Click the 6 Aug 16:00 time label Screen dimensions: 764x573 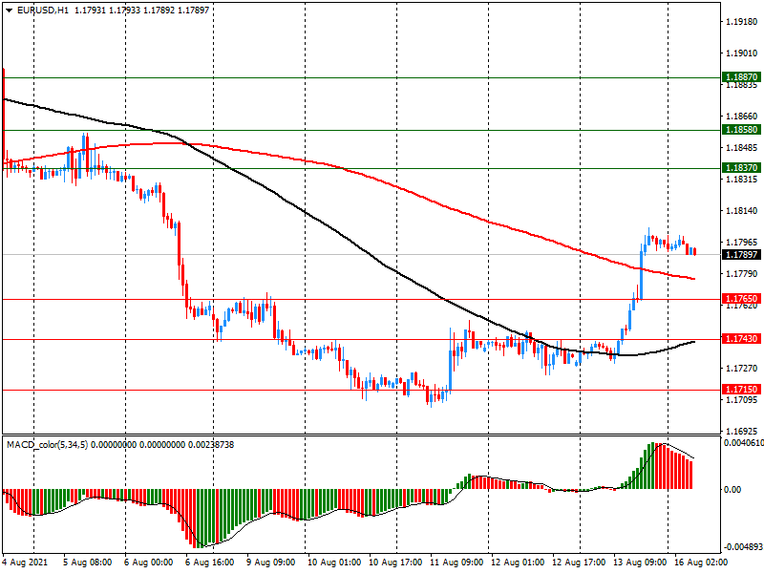point(209,562)
